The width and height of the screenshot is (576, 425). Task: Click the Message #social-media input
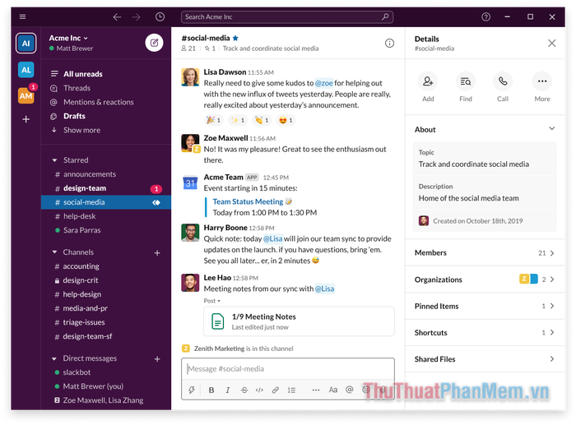coord(288,368)
